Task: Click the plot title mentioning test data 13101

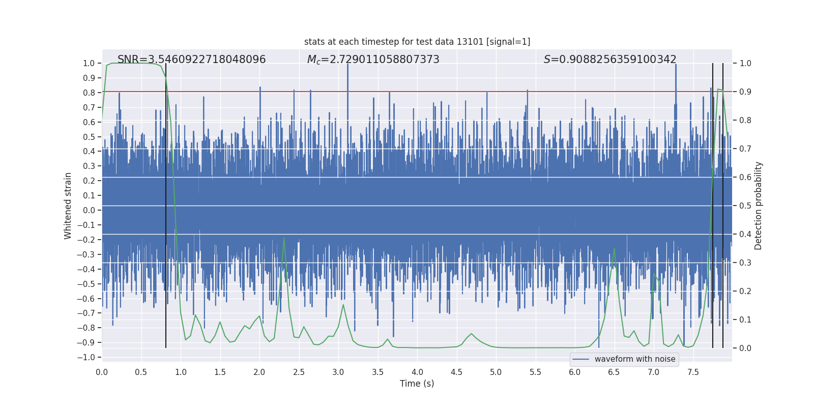Action: (x=417, y=42)
